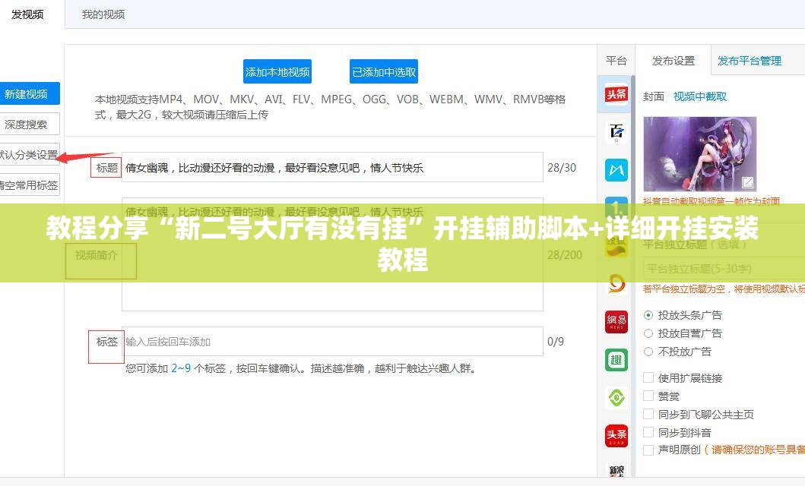
Task: Check sync to Douyin option
Action: (x=648, y=432)
